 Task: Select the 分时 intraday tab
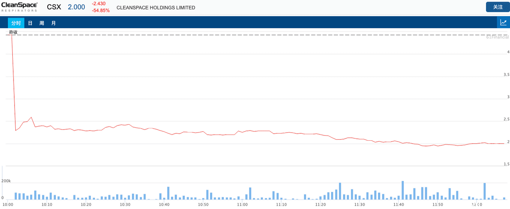(x=16, y=23)
